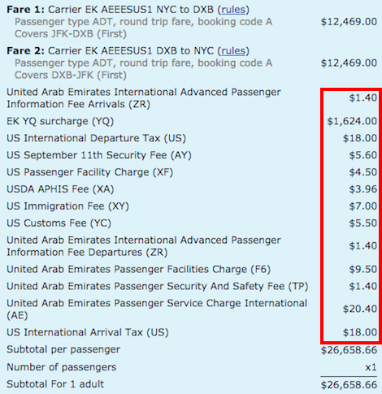This screenshot has width=382, height=394.
Task: Click the EK YQ surcharge label
Action: [60, 121]
